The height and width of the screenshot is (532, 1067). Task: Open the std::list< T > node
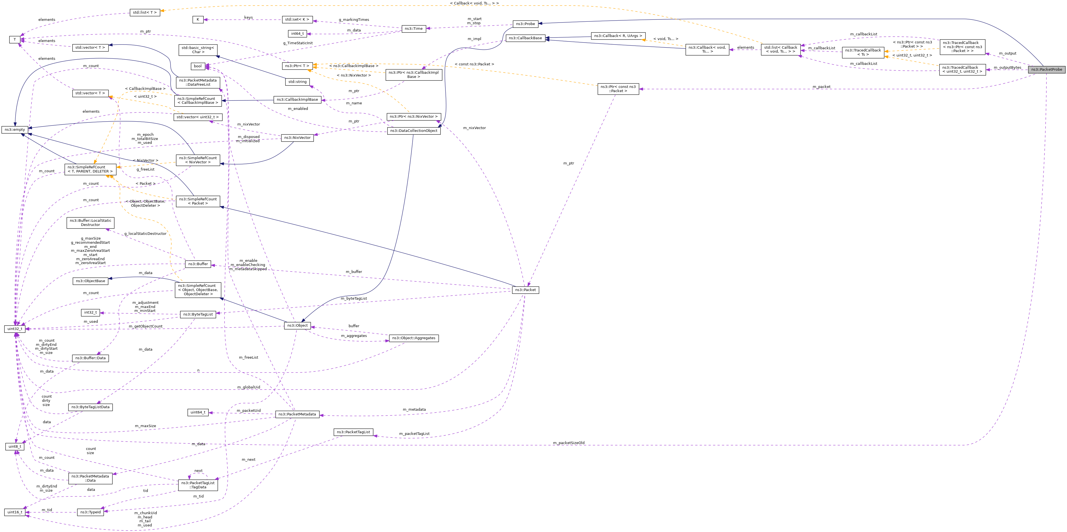click(145, 13)
